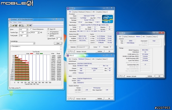Click the Print icon in ATTO toolbar
The height and width of the screenshot is (110, 172).
(20, 25)
